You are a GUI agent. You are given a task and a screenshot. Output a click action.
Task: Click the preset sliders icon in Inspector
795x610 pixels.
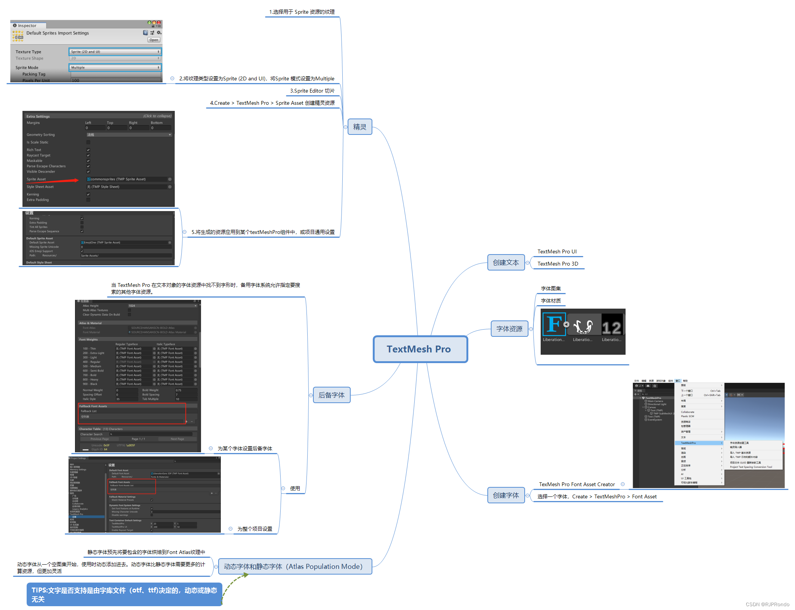click(x=152, y=33)
